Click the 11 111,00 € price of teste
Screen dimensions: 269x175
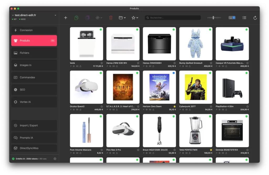coord(98,66)
